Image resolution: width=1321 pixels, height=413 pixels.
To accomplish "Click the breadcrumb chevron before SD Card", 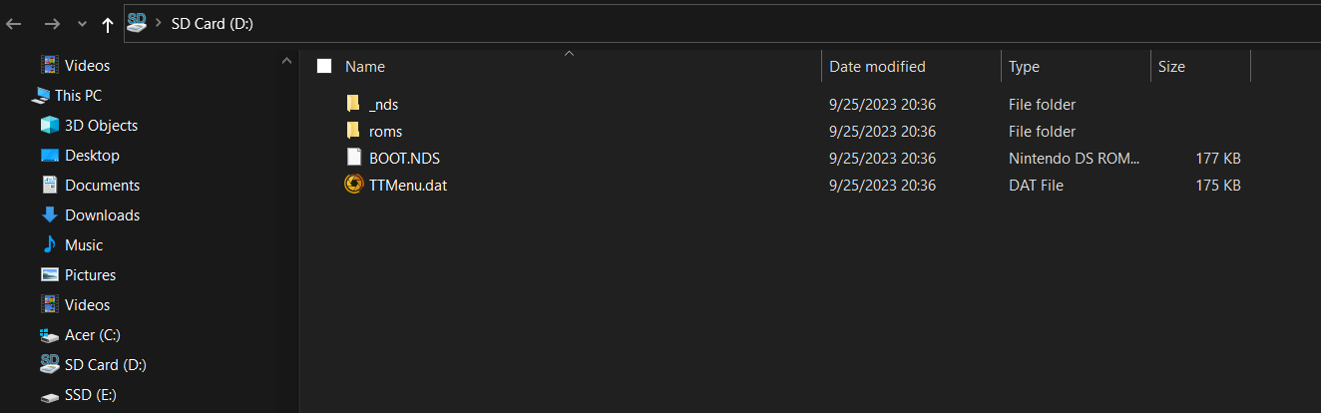I will 160,23.
